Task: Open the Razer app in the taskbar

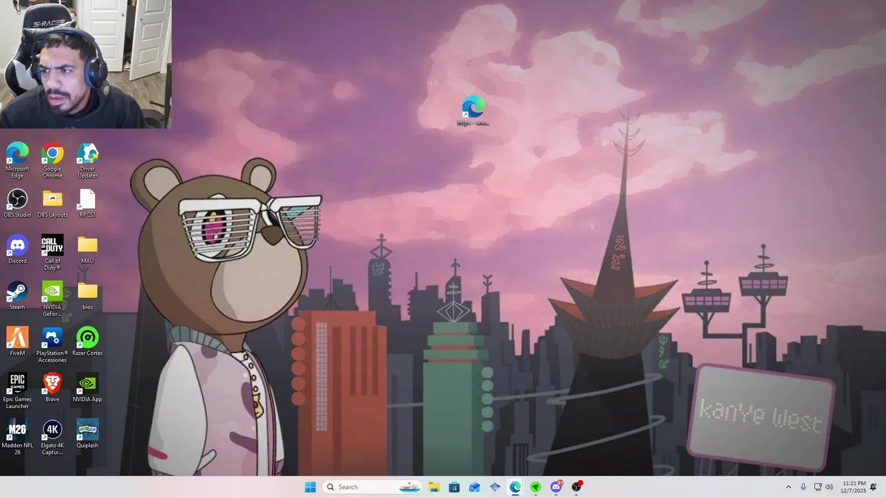Action: coord(536,487)
